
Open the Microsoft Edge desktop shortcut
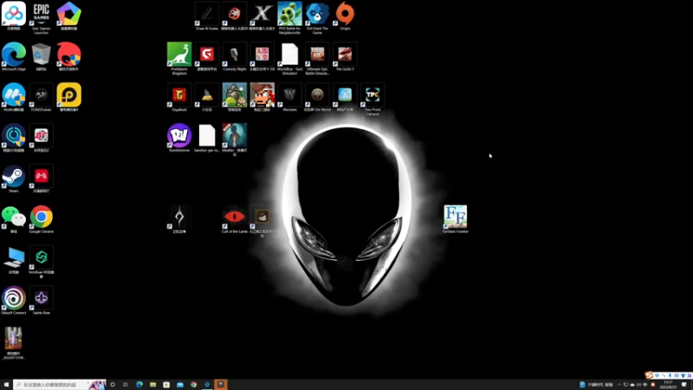click(14, 56)
